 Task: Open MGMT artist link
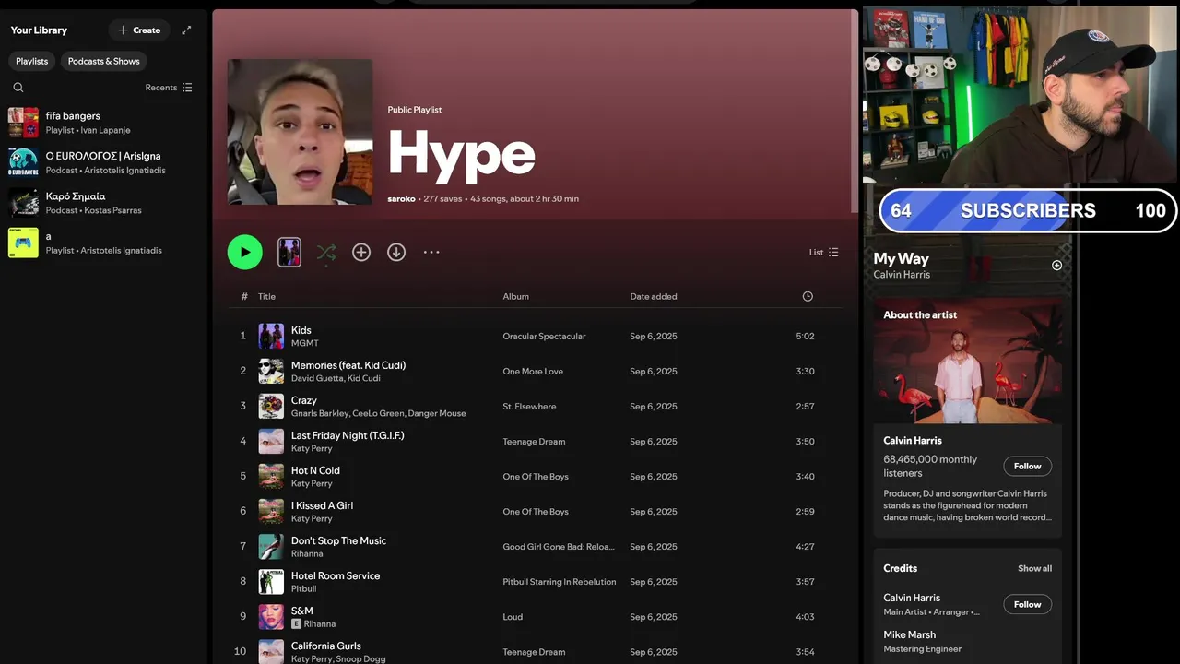tap(304, 343)
